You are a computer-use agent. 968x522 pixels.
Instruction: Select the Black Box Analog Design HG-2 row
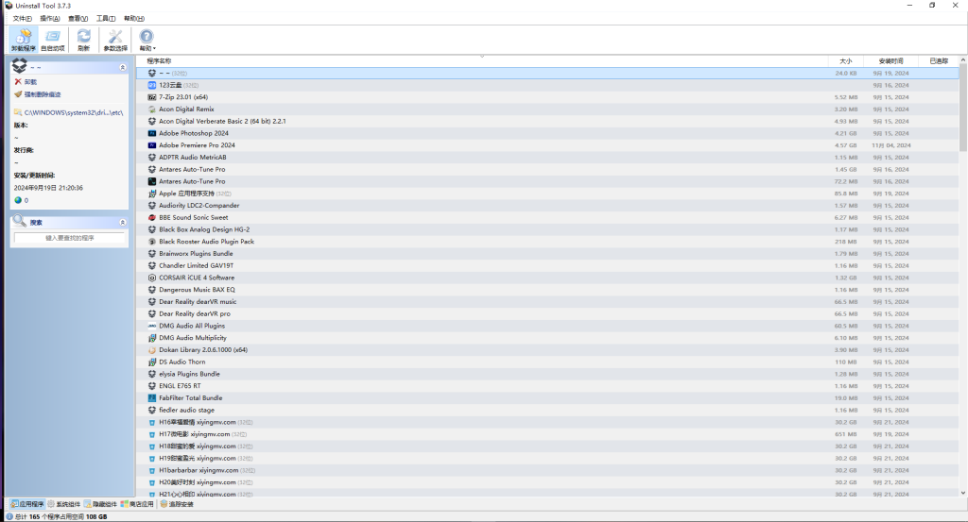547,229
